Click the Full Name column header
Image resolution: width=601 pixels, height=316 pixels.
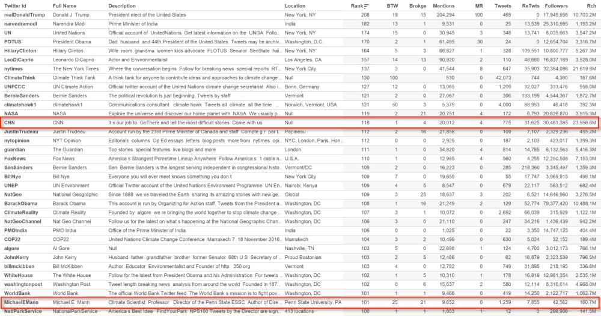tap(64, 6)
